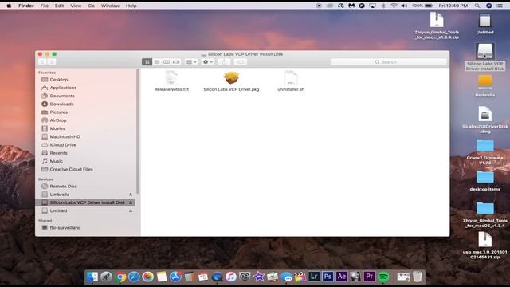Go forward in Finder window
This screenshot has height=287, width=510.
pyautogui.click(x=51, y=62)
